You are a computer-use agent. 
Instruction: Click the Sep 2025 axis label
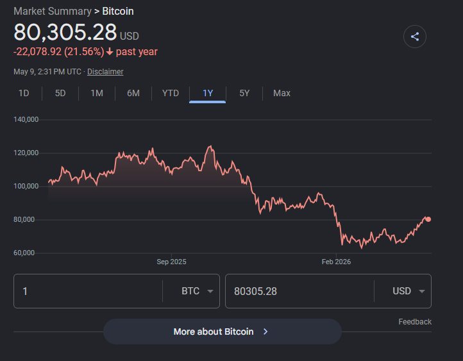(x=171, y=262)
